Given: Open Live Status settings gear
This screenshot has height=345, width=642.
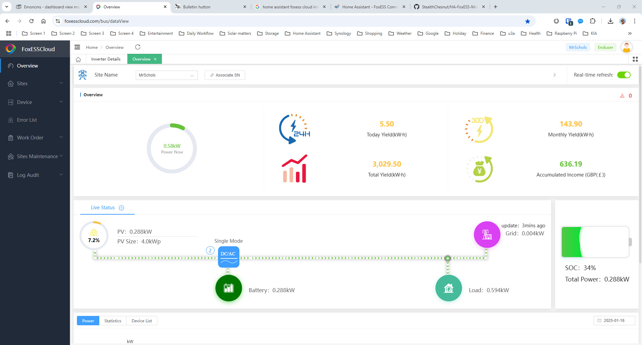Looking at the screenshot, I should pyautogui.click(x=121, y=208).
